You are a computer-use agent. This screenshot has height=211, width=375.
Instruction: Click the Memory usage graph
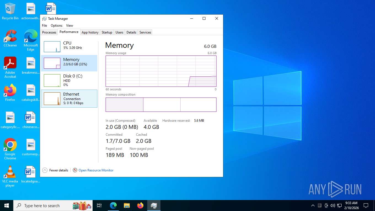(161, 71)
